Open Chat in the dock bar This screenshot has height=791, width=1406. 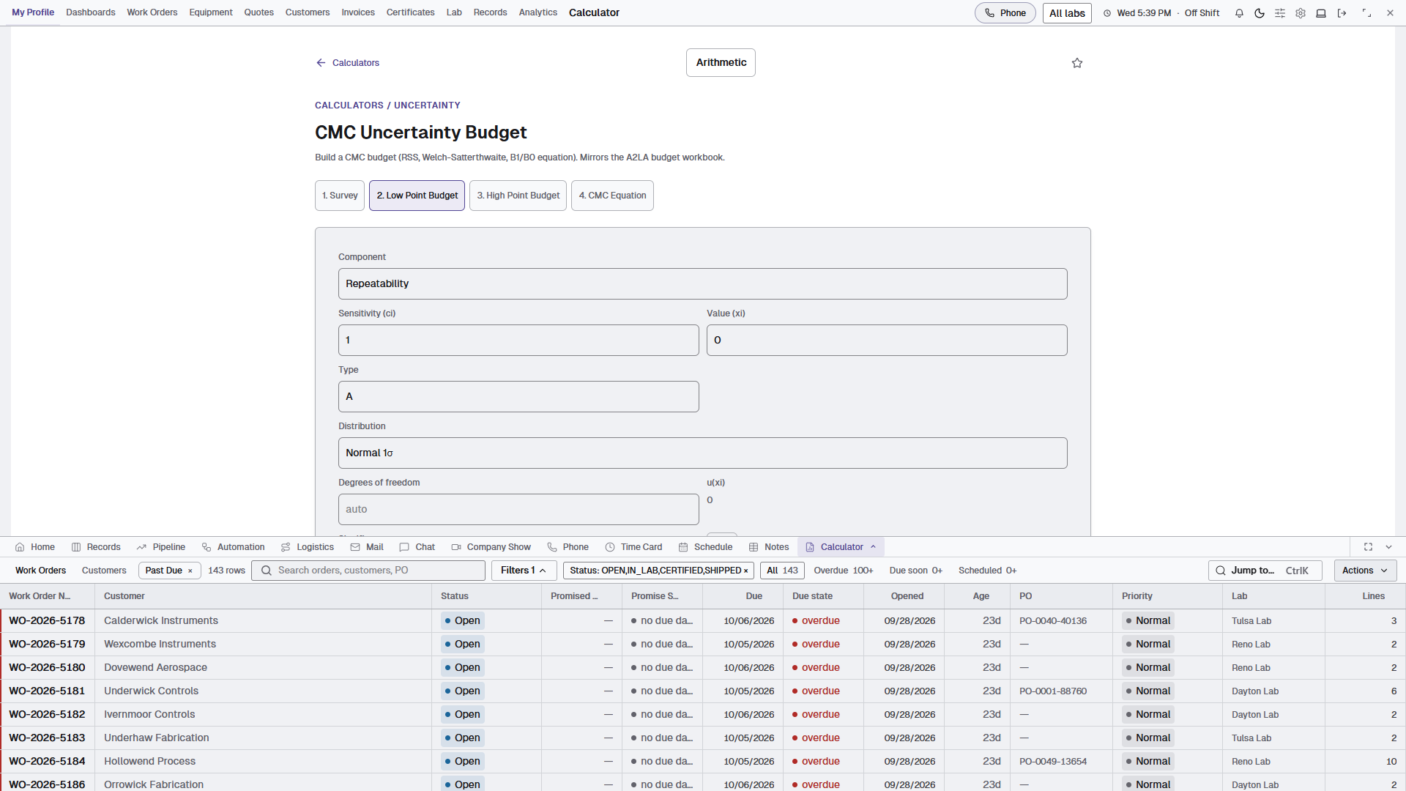pyautogui.click(x=417, y=547)
